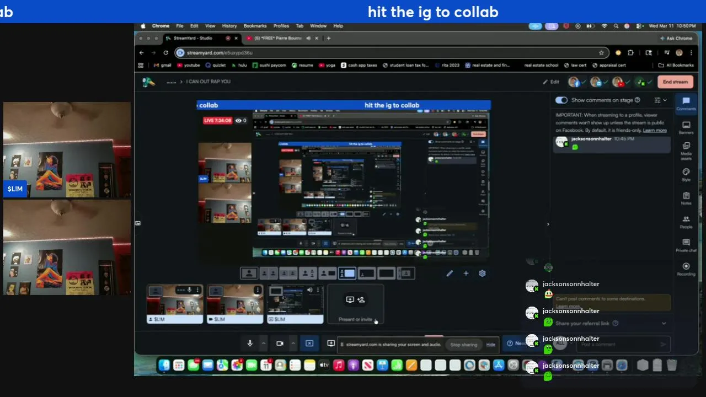
Task: Expand microphone options arrow
Action: point(263,344)
